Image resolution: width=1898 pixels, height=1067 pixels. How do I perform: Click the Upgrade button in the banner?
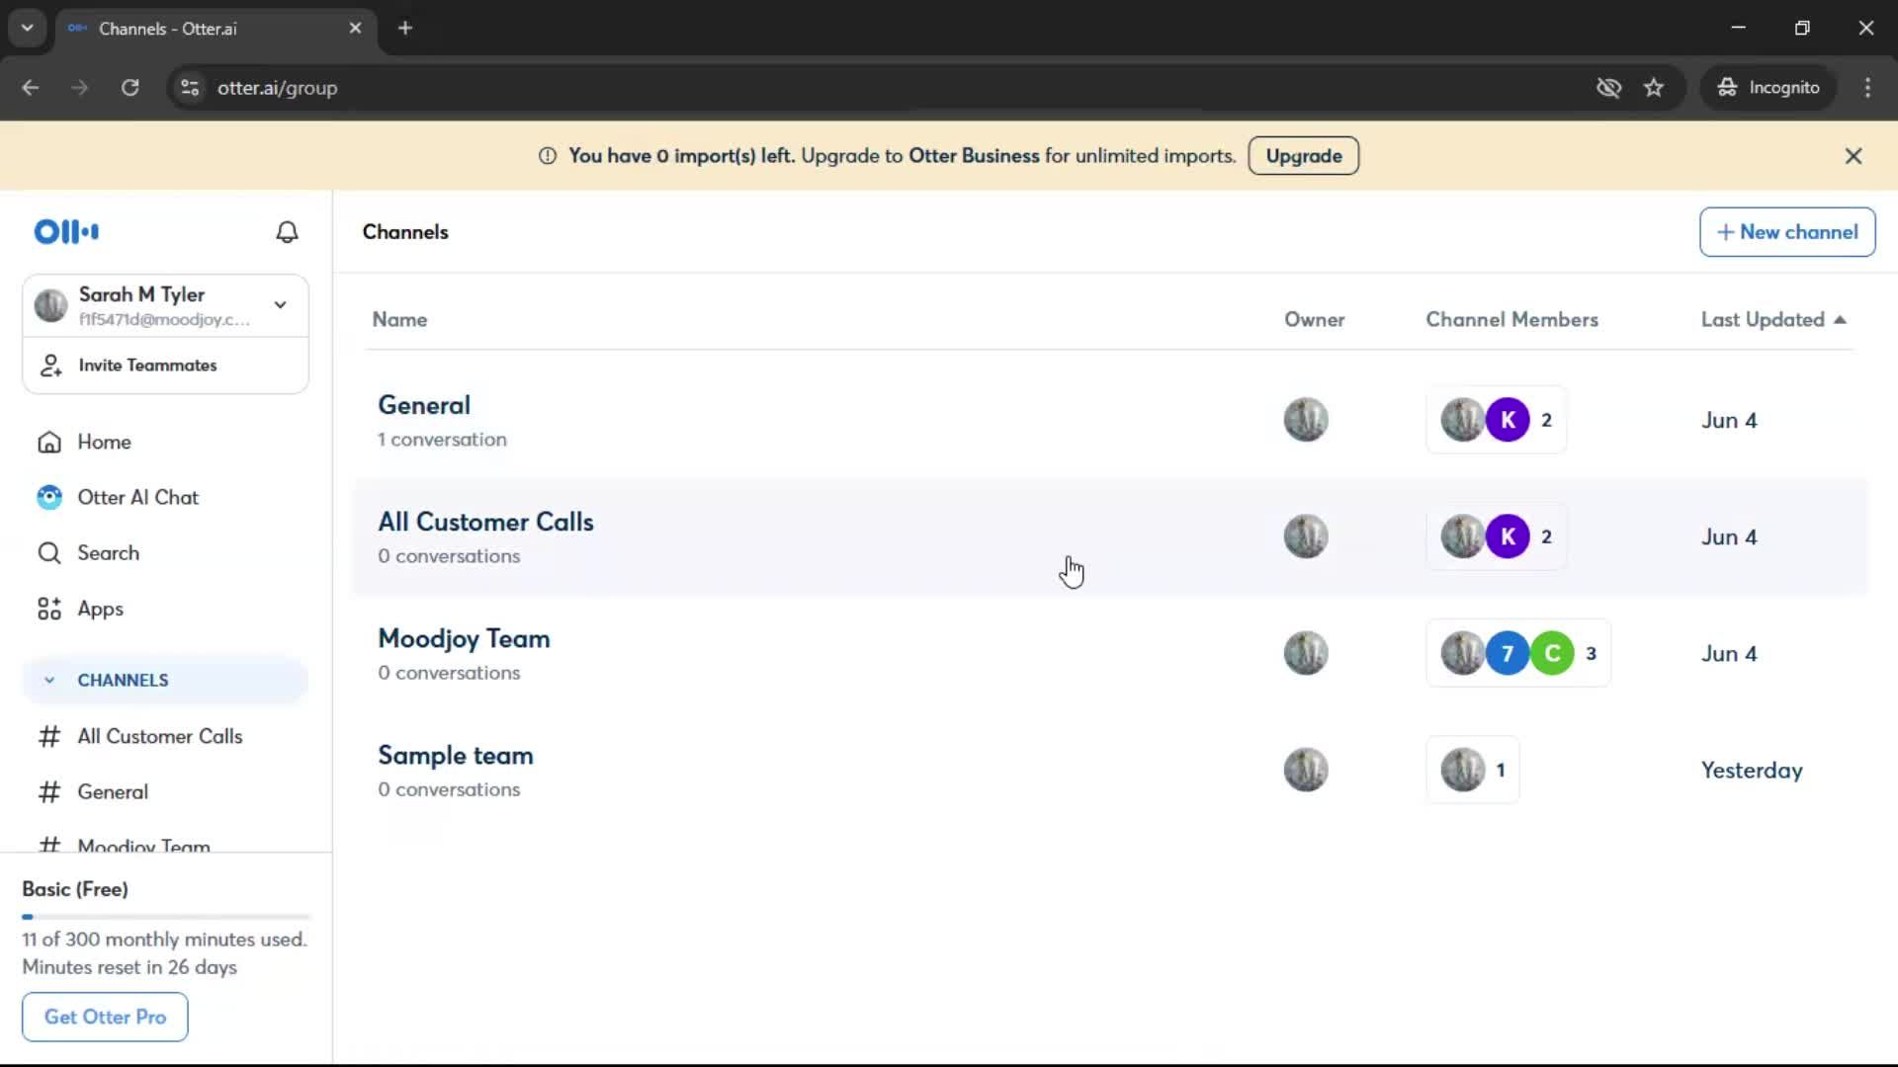[x=1303, y=156]
